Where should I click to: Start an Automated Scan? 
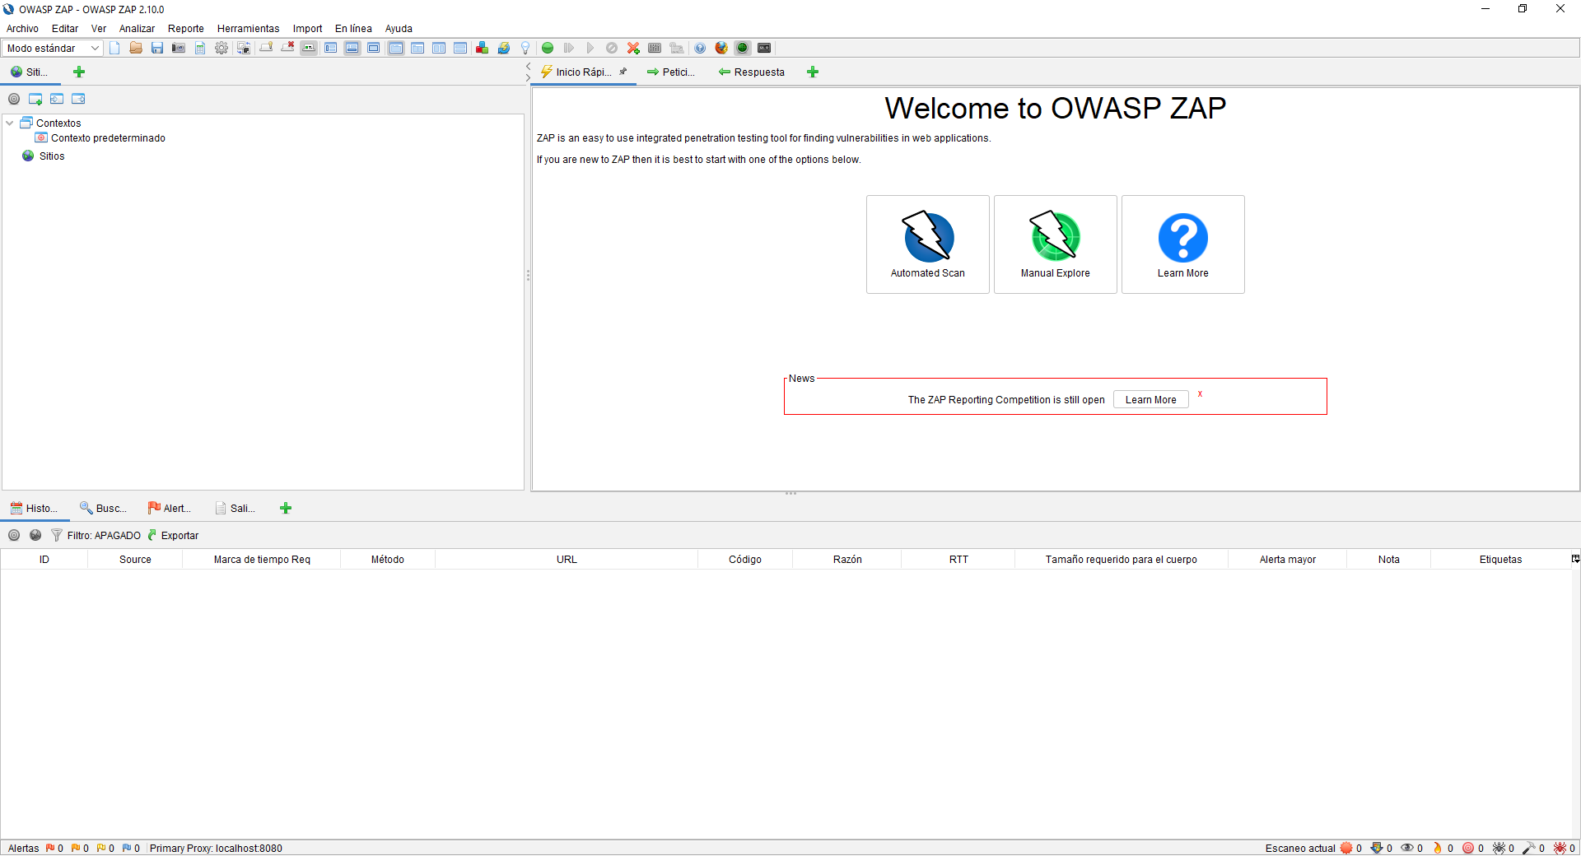click(x=928, y=244)
